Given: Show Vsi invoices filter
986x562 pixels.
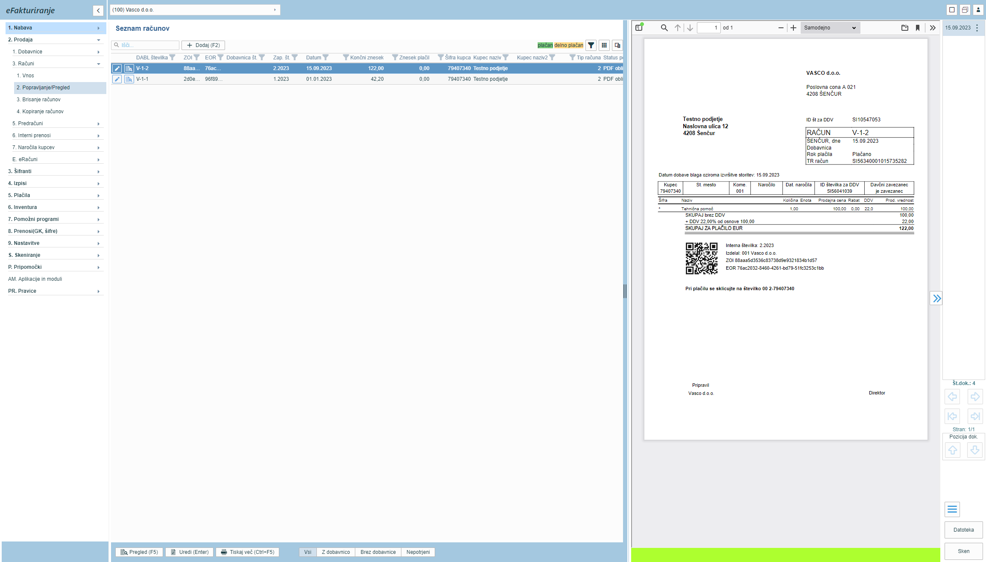Looking at the screenshot, I should pyautogui.click(x=308, y=552).
